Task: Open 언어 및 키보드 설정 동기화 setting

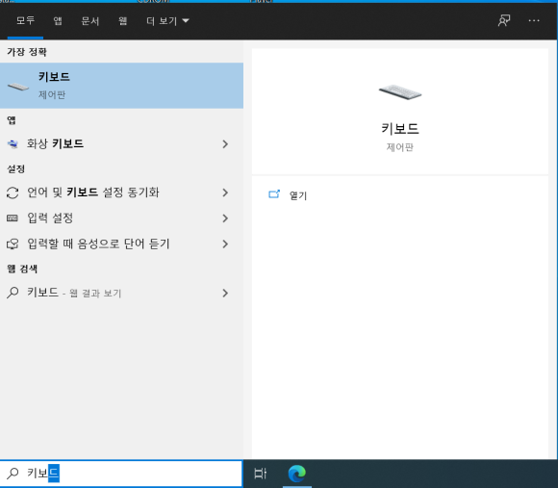Action: click(x=122, y=193)
